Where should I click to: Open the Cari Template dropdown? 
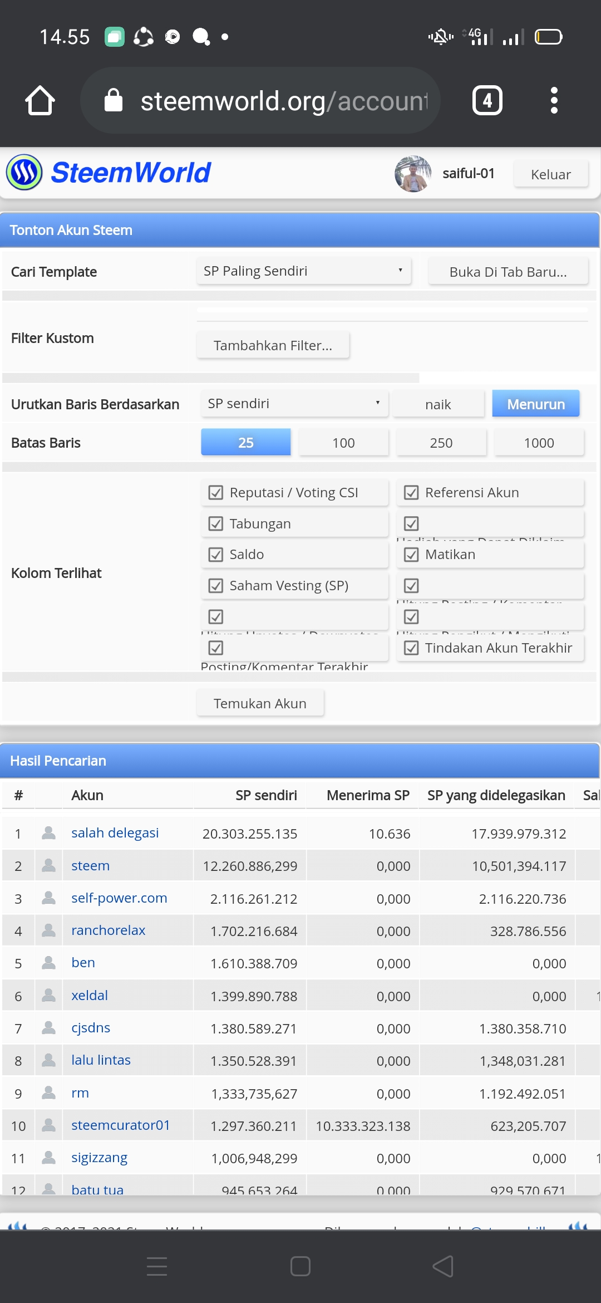[304, 271]
